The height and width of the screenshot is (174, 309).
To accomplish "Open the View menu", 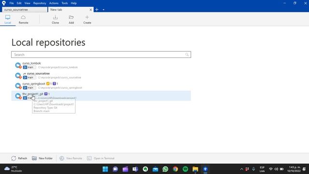I will [27, 3].
